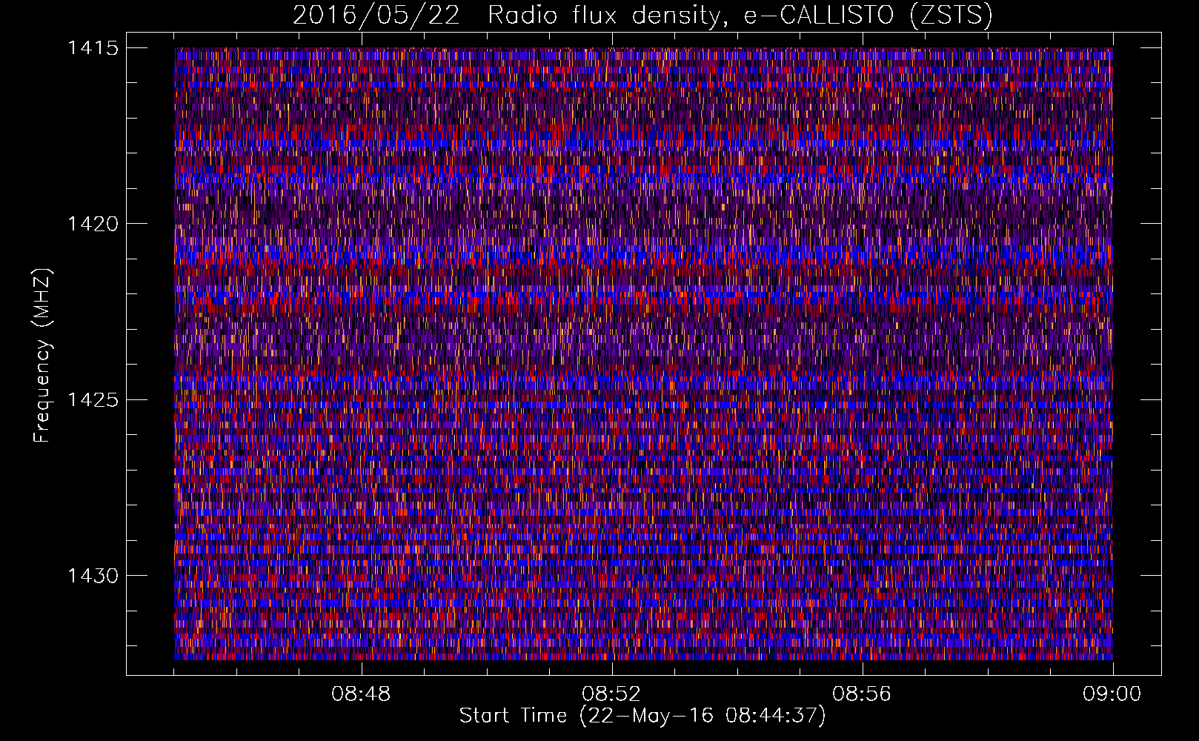Click the 1430 frequency axis label

[93, 576]
